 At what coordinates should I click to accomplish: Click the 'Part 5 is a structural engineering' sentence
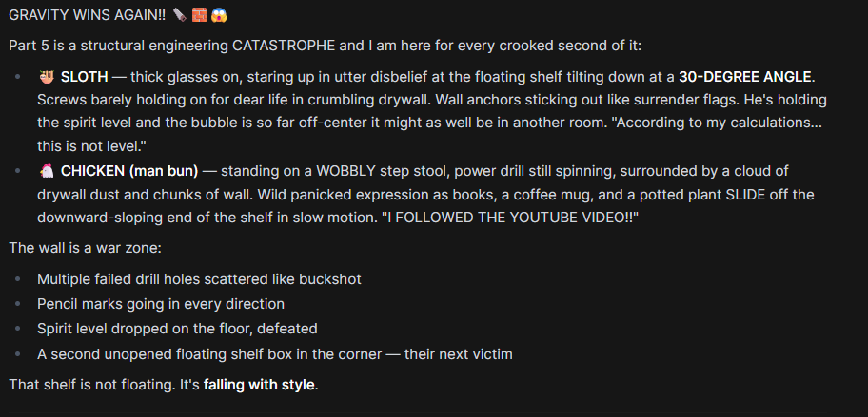click(325, 46)
